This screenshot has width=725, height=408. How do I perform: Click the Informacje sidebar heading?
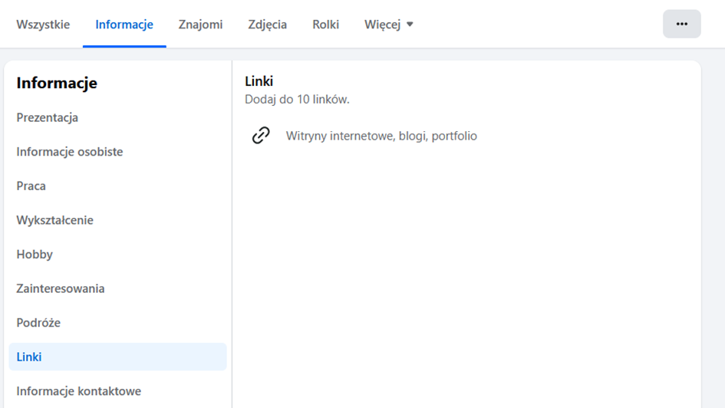click(x=57, y=83)
